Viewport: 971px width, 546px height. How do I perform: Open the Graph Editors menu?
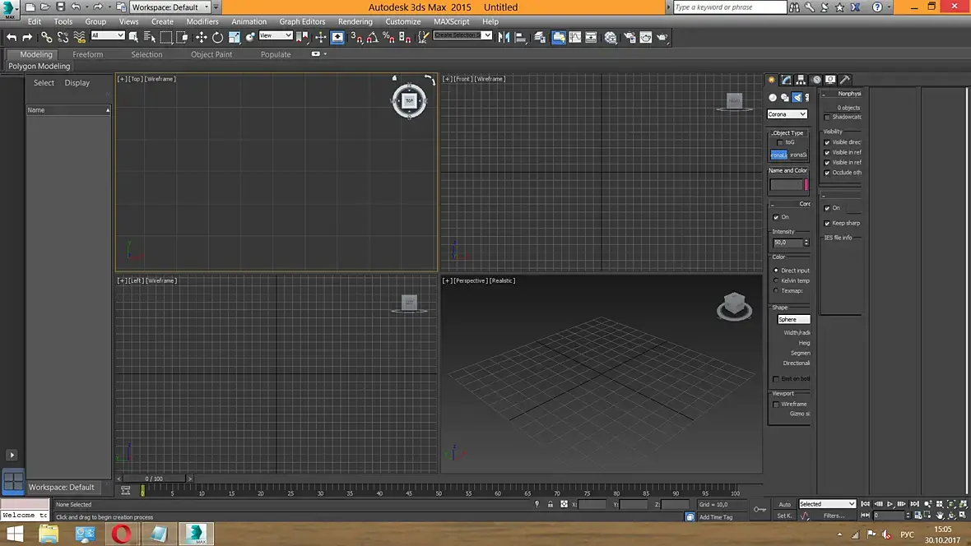(302, 21)
